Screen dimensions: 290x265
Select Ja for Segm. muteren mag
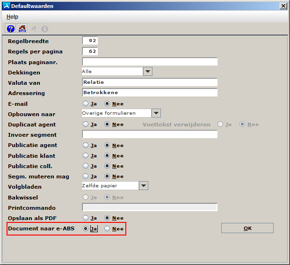(86, 177)
